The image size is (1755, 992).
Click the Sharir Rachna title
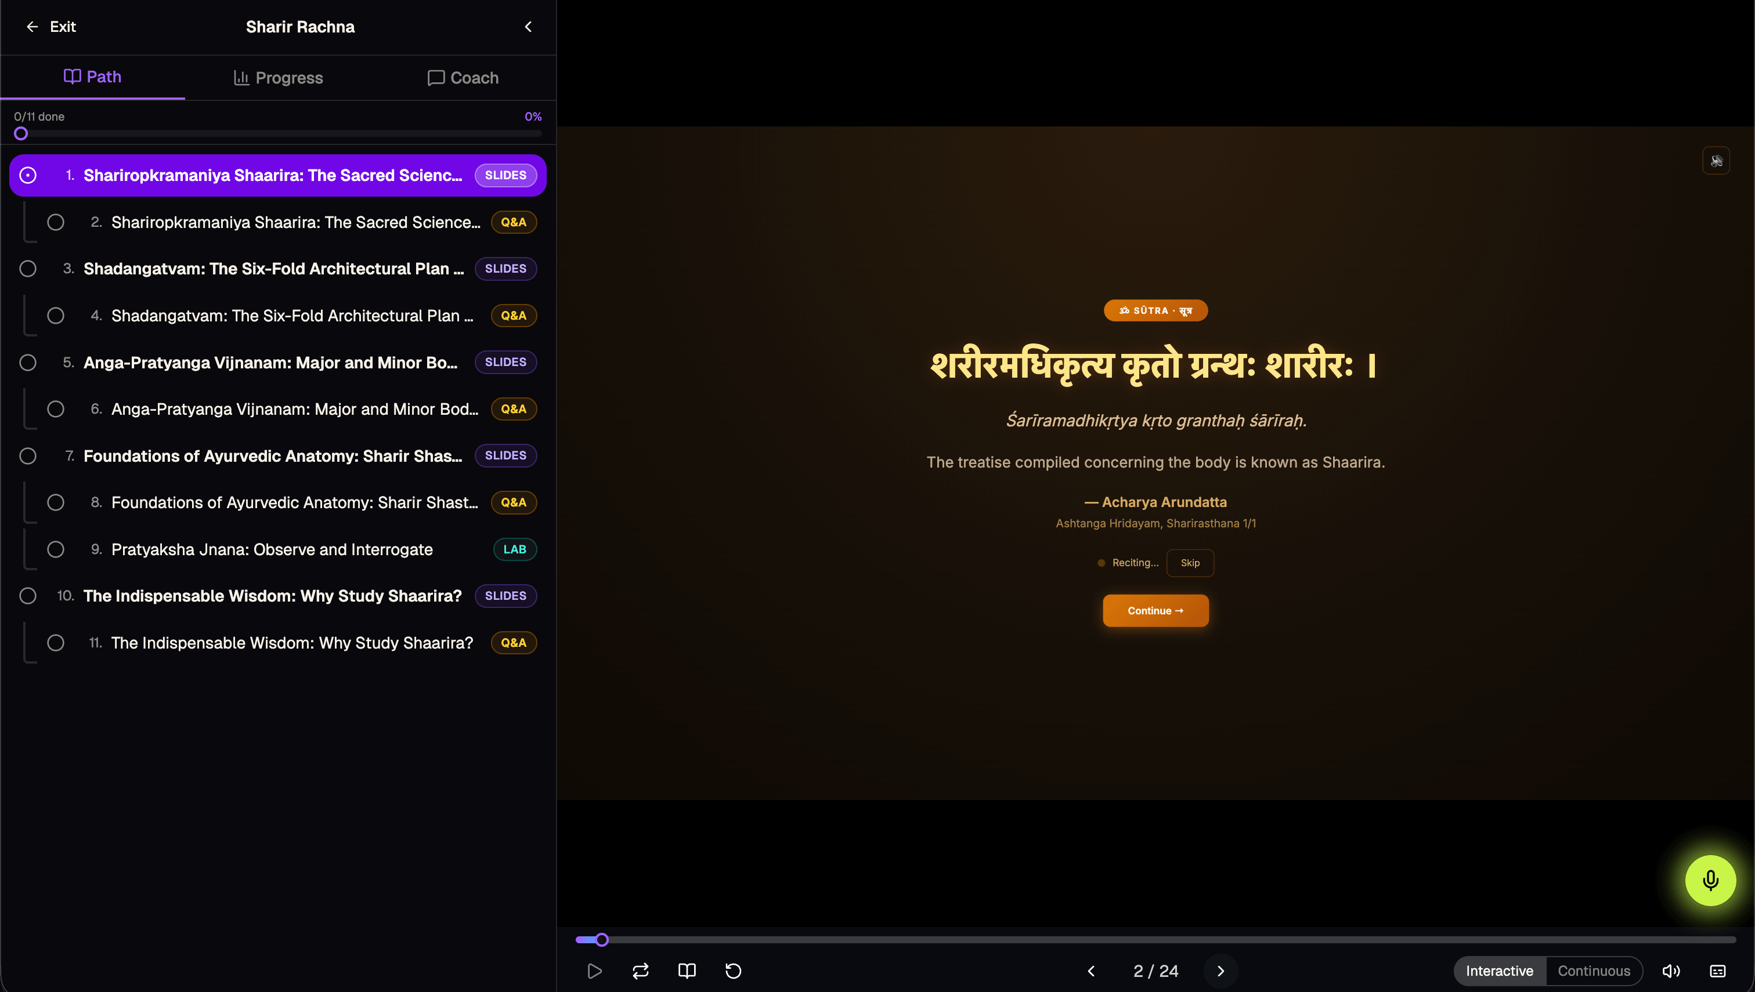pyautogui.click(x=300, y=27)
